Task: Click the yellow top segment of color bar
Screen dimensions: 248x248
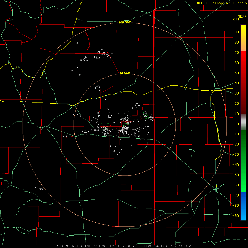Action: coord(243,38)
